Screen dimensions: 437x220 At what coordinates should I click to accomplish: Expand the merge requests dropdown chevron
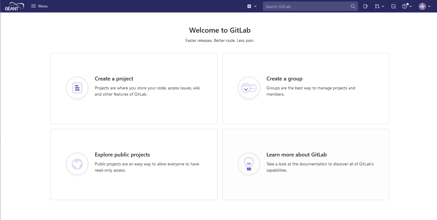pos(383,6)
